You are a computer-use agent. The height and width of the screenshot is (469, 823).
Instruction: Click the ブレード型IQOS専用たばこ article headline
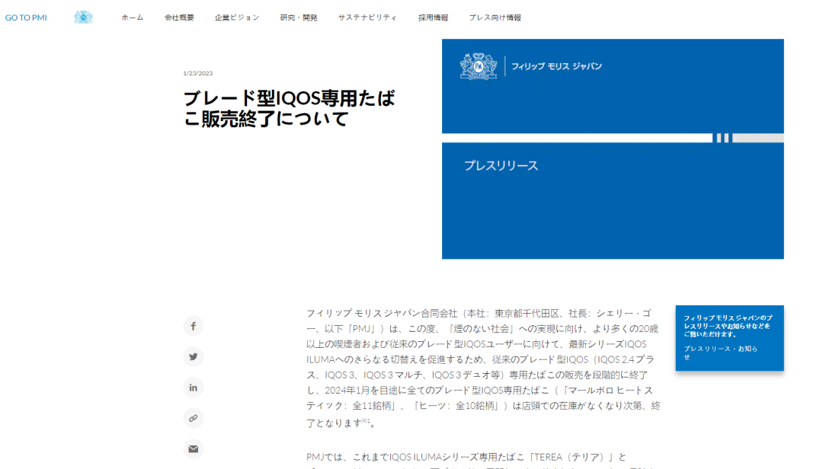click(x=289, y=108)
